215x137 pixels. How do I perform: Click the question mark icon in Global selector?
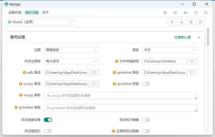(10, 22)
